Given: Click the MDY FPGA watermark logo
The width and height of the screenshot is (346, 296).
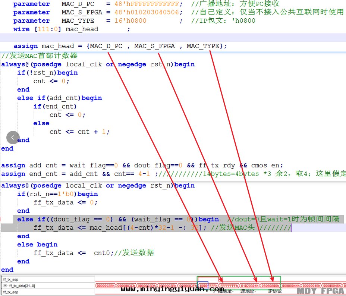Looking at the screenshot, I should click(320, 291).
